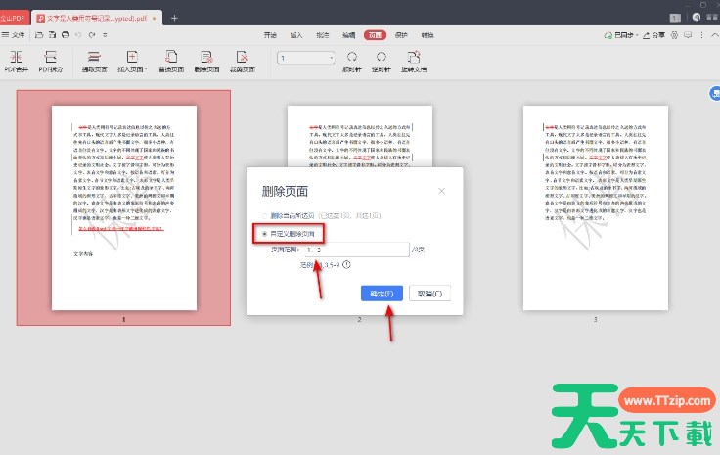This screenshot has width=720, height=455.
Task: Select the page 3 thumbnail
Action: click(596, 208)
